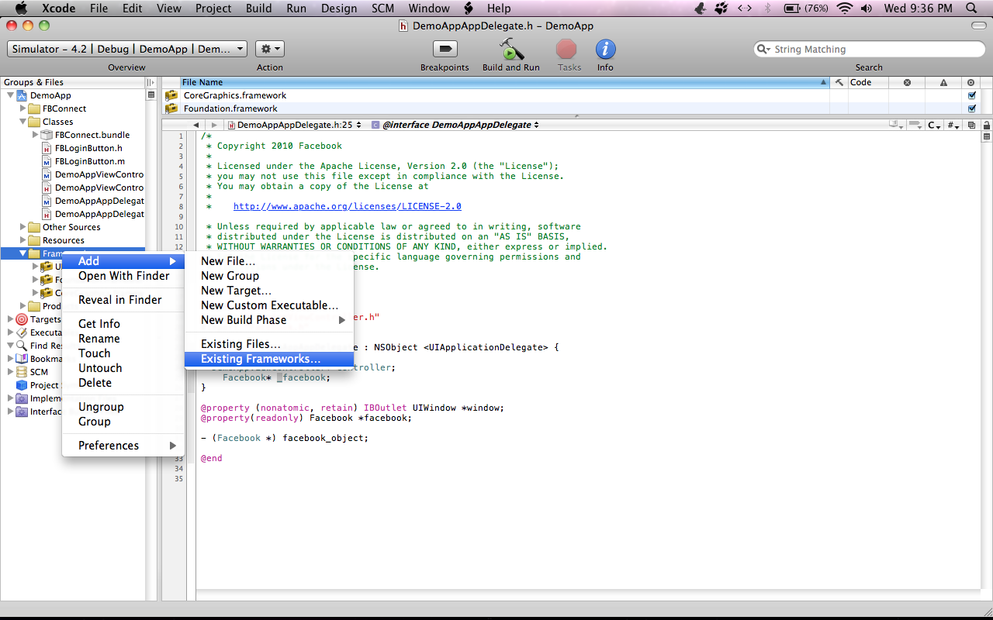
Task: Choose Delete from context menu
Action: (x=123, y=383)
